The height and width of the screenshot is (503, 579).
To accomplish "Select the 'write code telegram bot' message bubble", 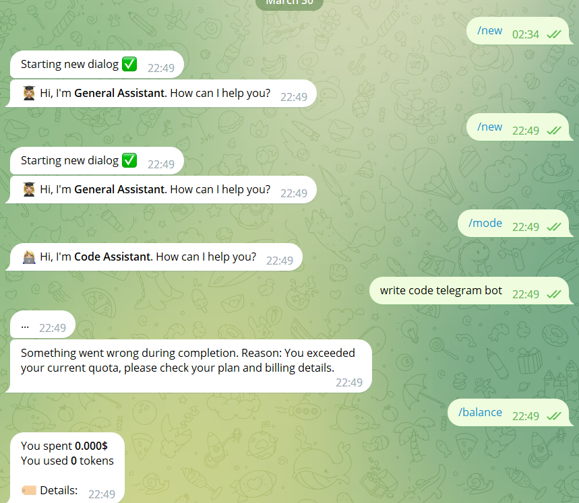I will (x=470, y=291).
